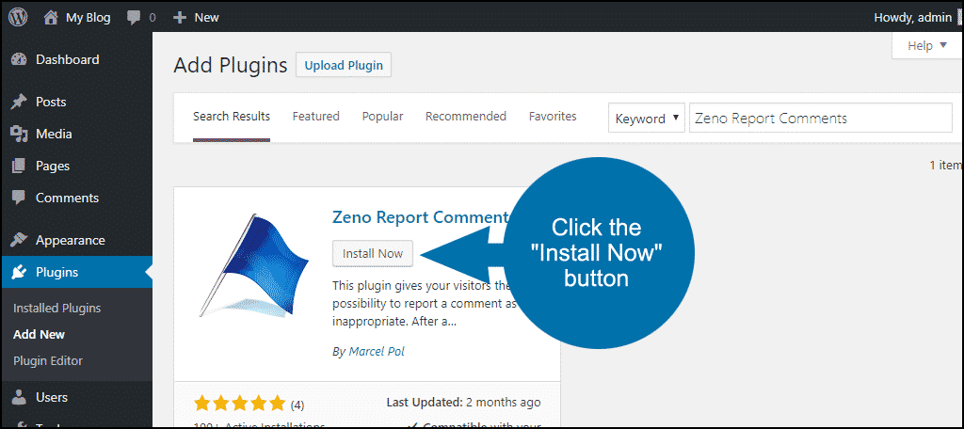Switch to the Featured tab
This screenshot has height=429, width=964.
[x=316, y=116]
